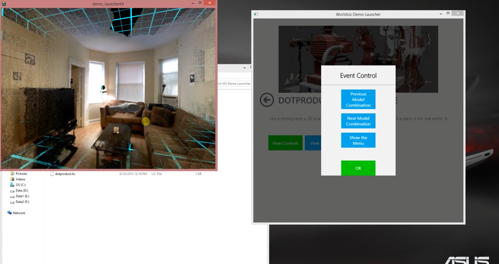This screenshot has width=499, height=264.
Task: Click the partially hidden blue View button
Action: pyautogui.click(x=313, y=143)
